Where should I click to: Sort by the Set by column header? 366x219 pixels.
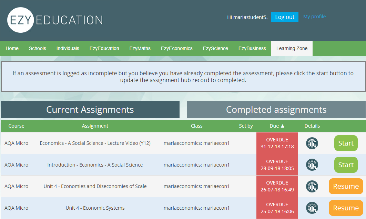(246, 126)
